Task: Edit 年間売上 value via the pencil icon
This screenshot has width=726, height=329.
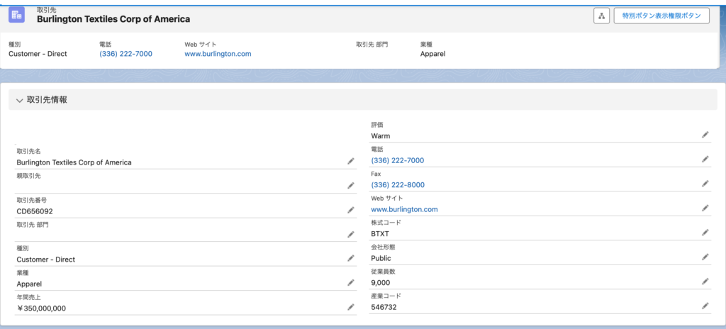Action: 351,307
